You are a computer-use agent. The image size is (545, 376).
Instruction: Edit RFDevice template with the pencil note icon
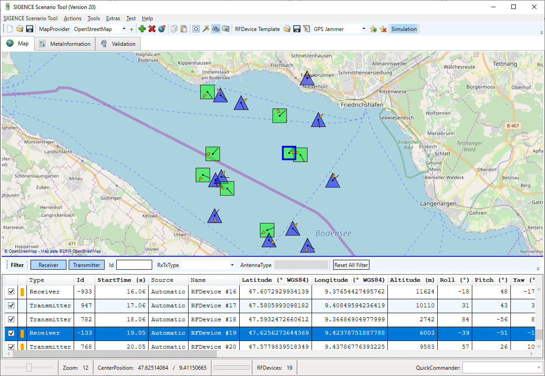[306, 29]
